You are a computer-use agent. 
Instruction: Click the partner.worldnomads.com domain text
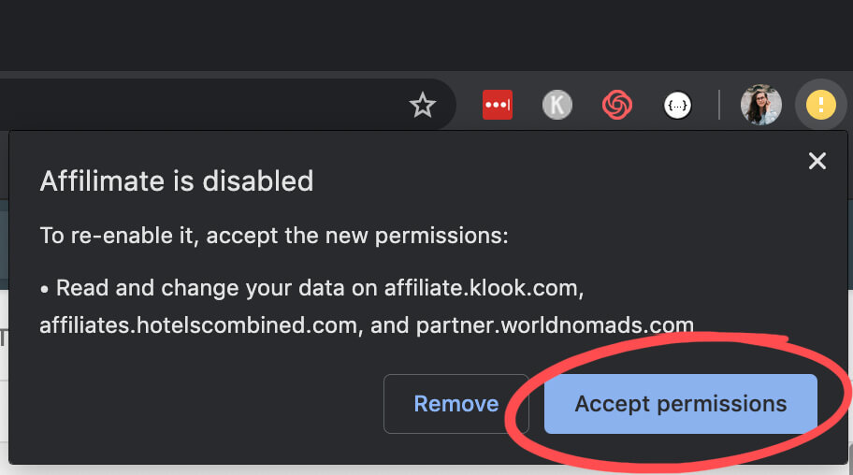coord(555,325)
